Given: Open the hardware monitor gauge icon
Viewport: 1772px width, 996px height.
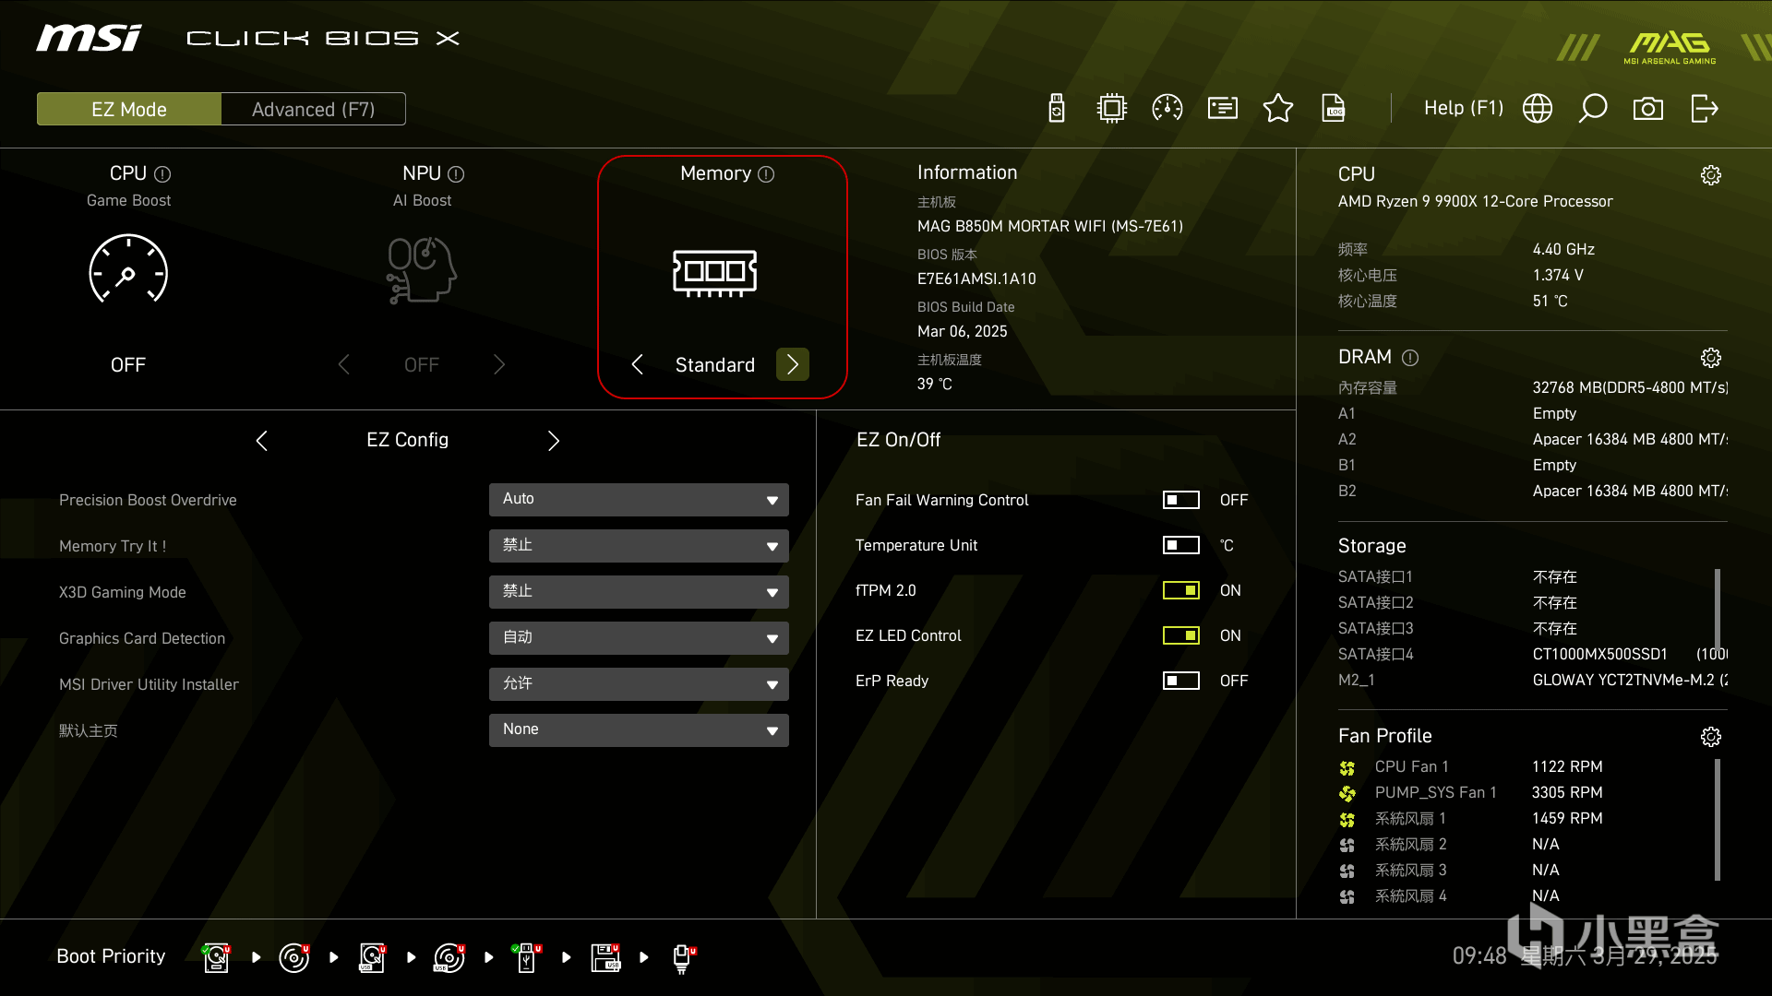Looking at the screenshot, I should [1167, 109].
